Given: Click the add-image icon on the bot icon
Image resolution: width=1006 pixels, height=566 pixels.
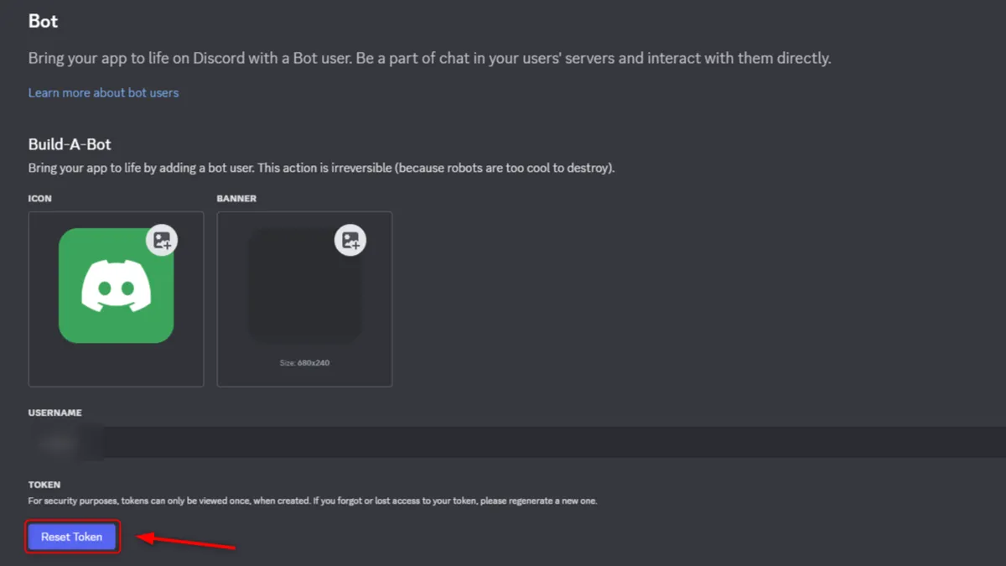Looking at the screenshot, I should pyautogui.click(x=162, y=241).
